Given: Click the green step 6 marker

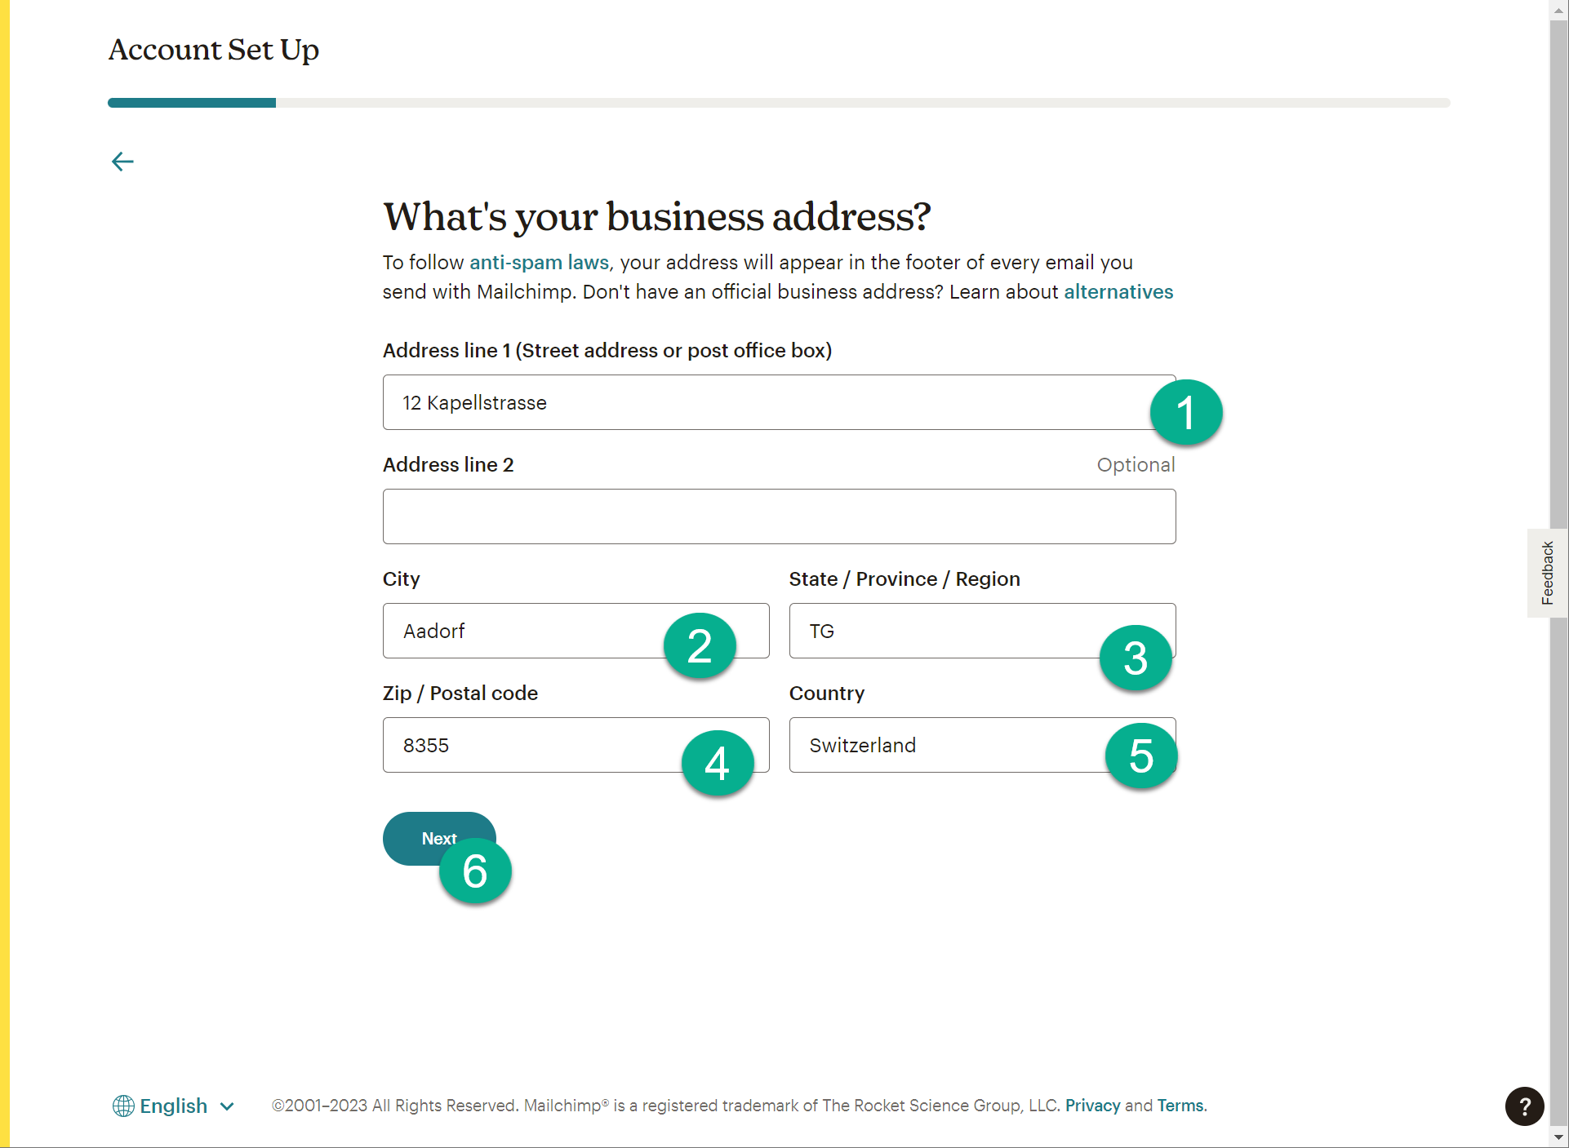Looking at the screenshot, I should (475, 871).
